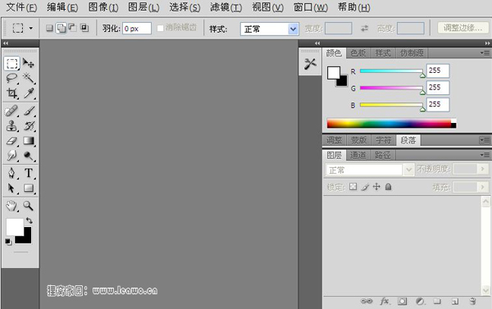Image resolution: width=492 pixels, height=309 pixels.
Task: Select the Dodge tool
Action: point(29,156)
